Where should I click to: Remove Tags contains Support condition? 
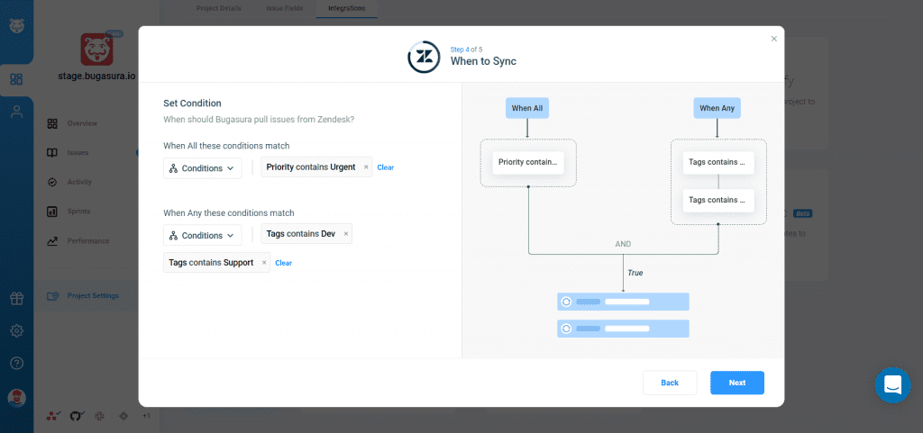coord(264,263)
